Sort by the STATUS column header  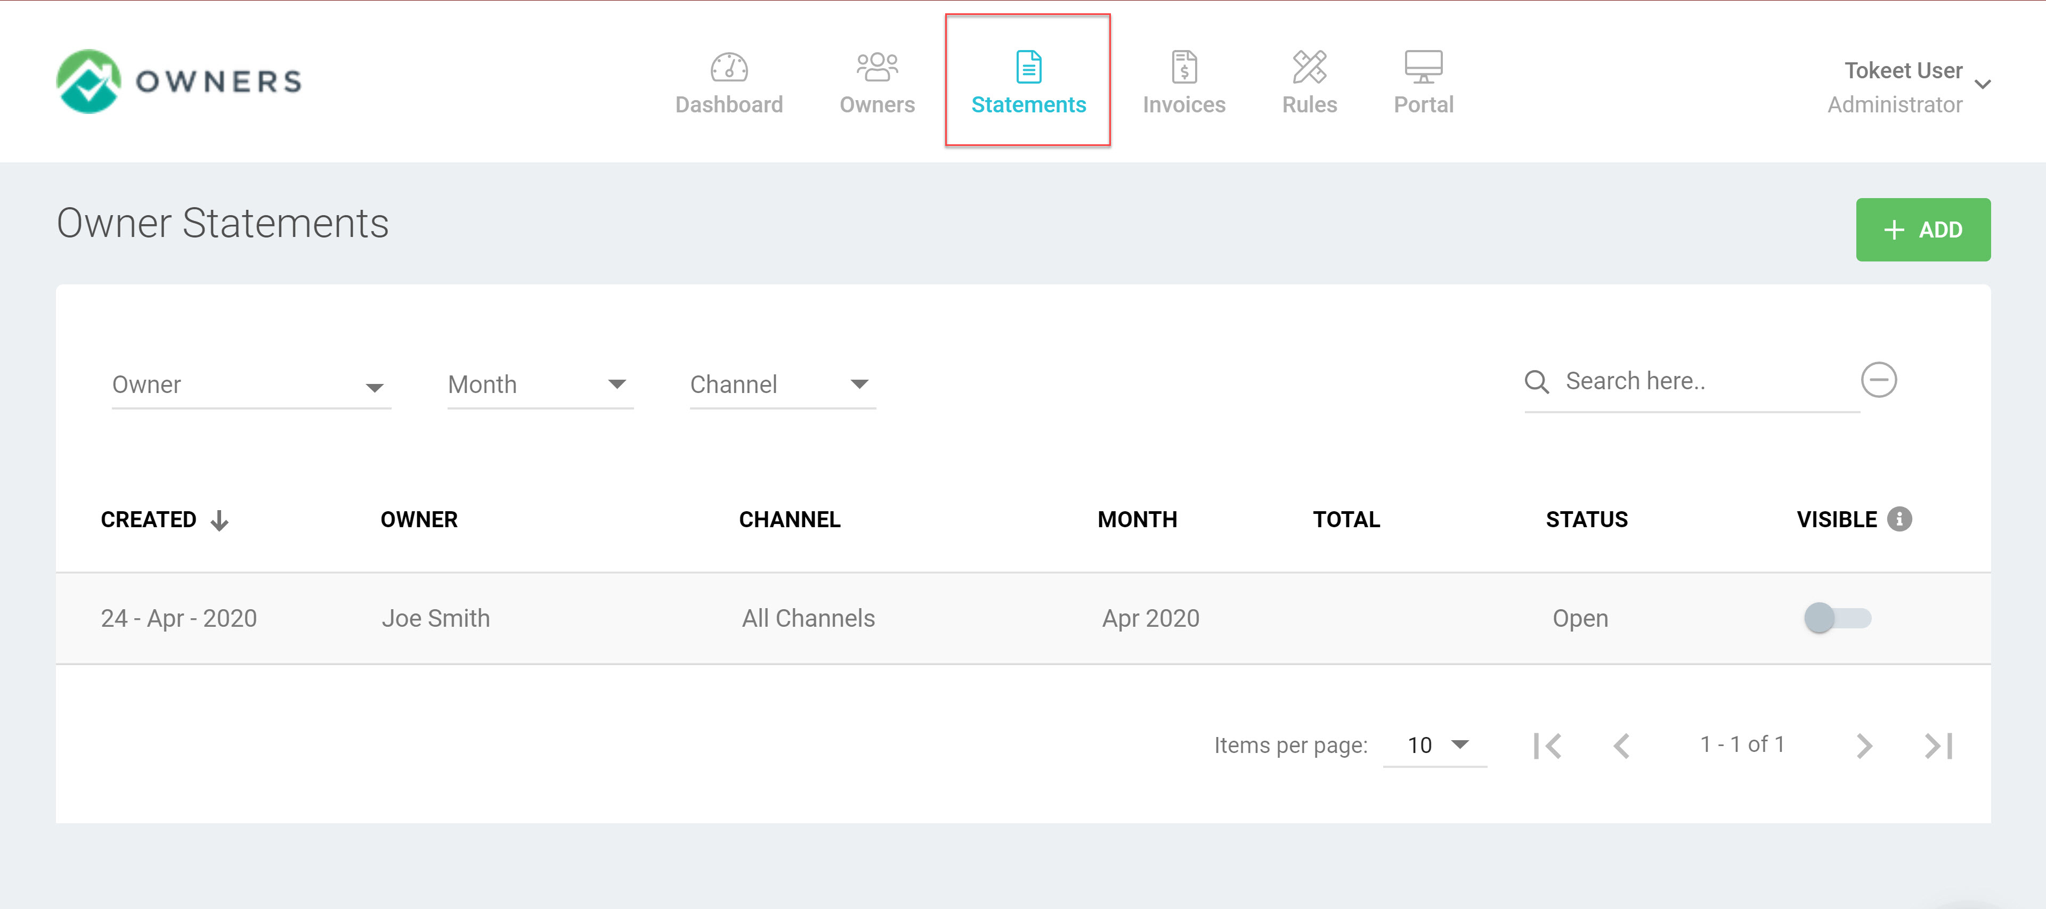coord(1586,520)
